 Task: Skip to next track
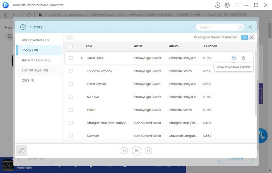click(148, 151)
